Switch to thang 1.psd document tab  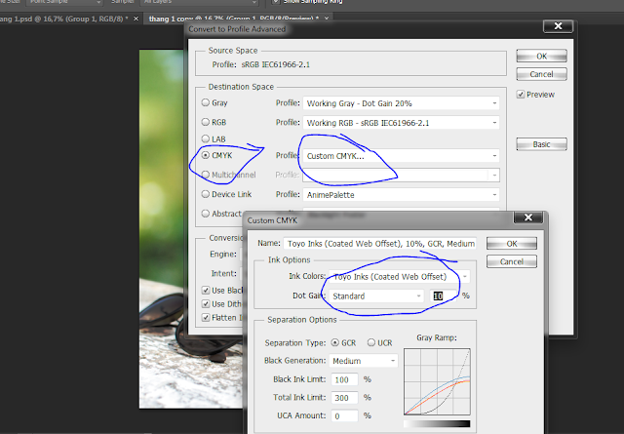tap(63, 19)
